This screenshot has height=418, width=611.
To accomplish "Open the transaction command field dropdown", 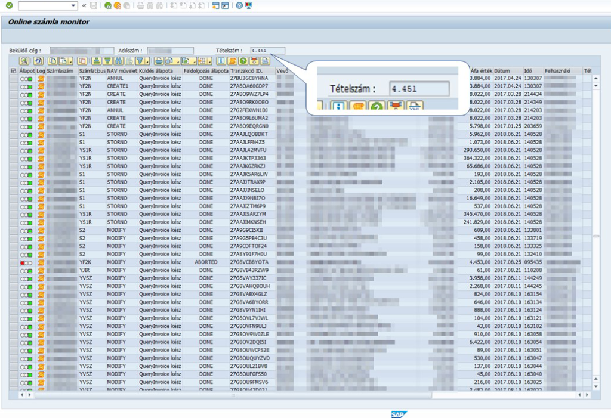I will coord(73,5).
